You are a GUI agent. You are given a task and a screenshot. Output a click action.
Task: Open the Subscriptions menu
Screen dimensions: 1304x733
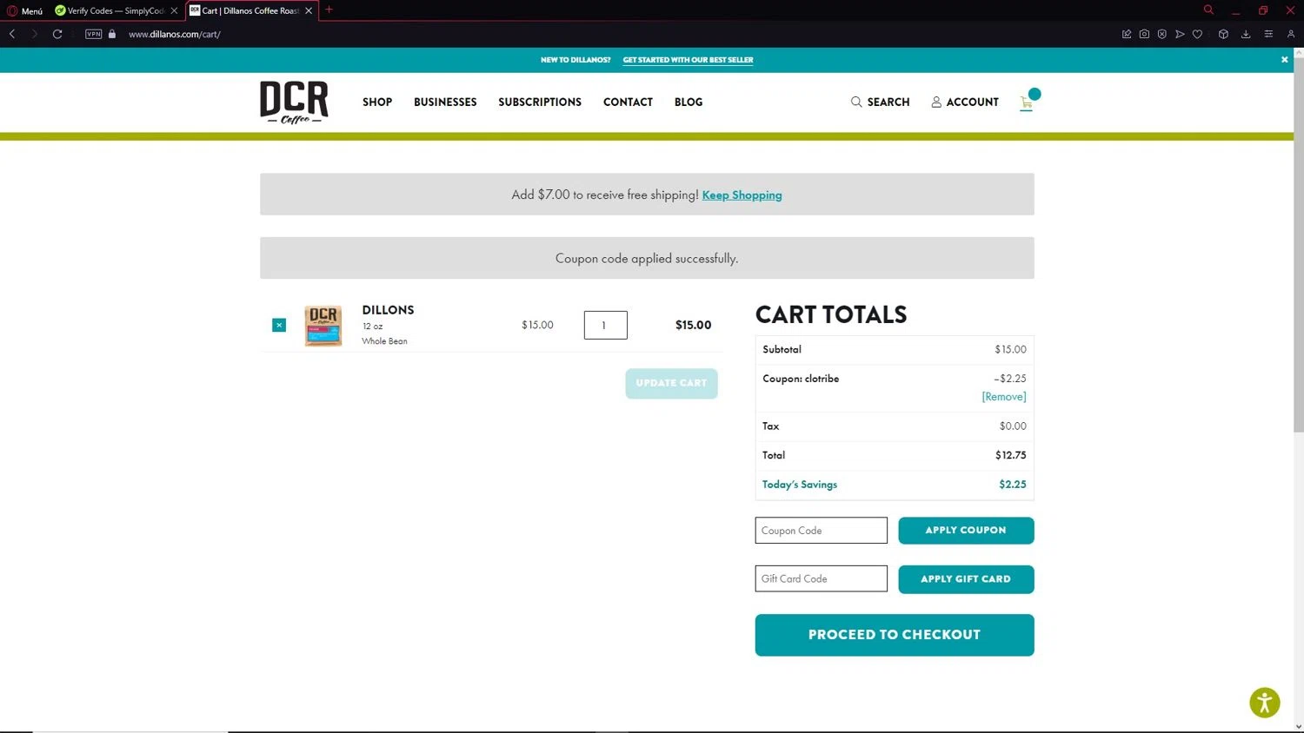point(540,102)
